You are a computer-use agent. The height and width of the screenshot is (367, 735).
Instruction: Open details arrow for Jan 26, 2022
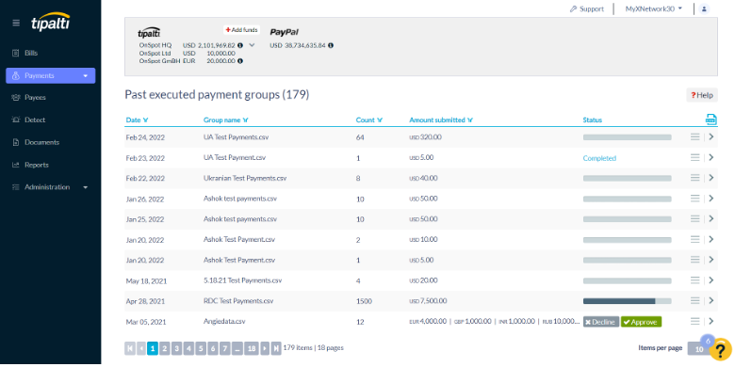click(x=711, y=199)
